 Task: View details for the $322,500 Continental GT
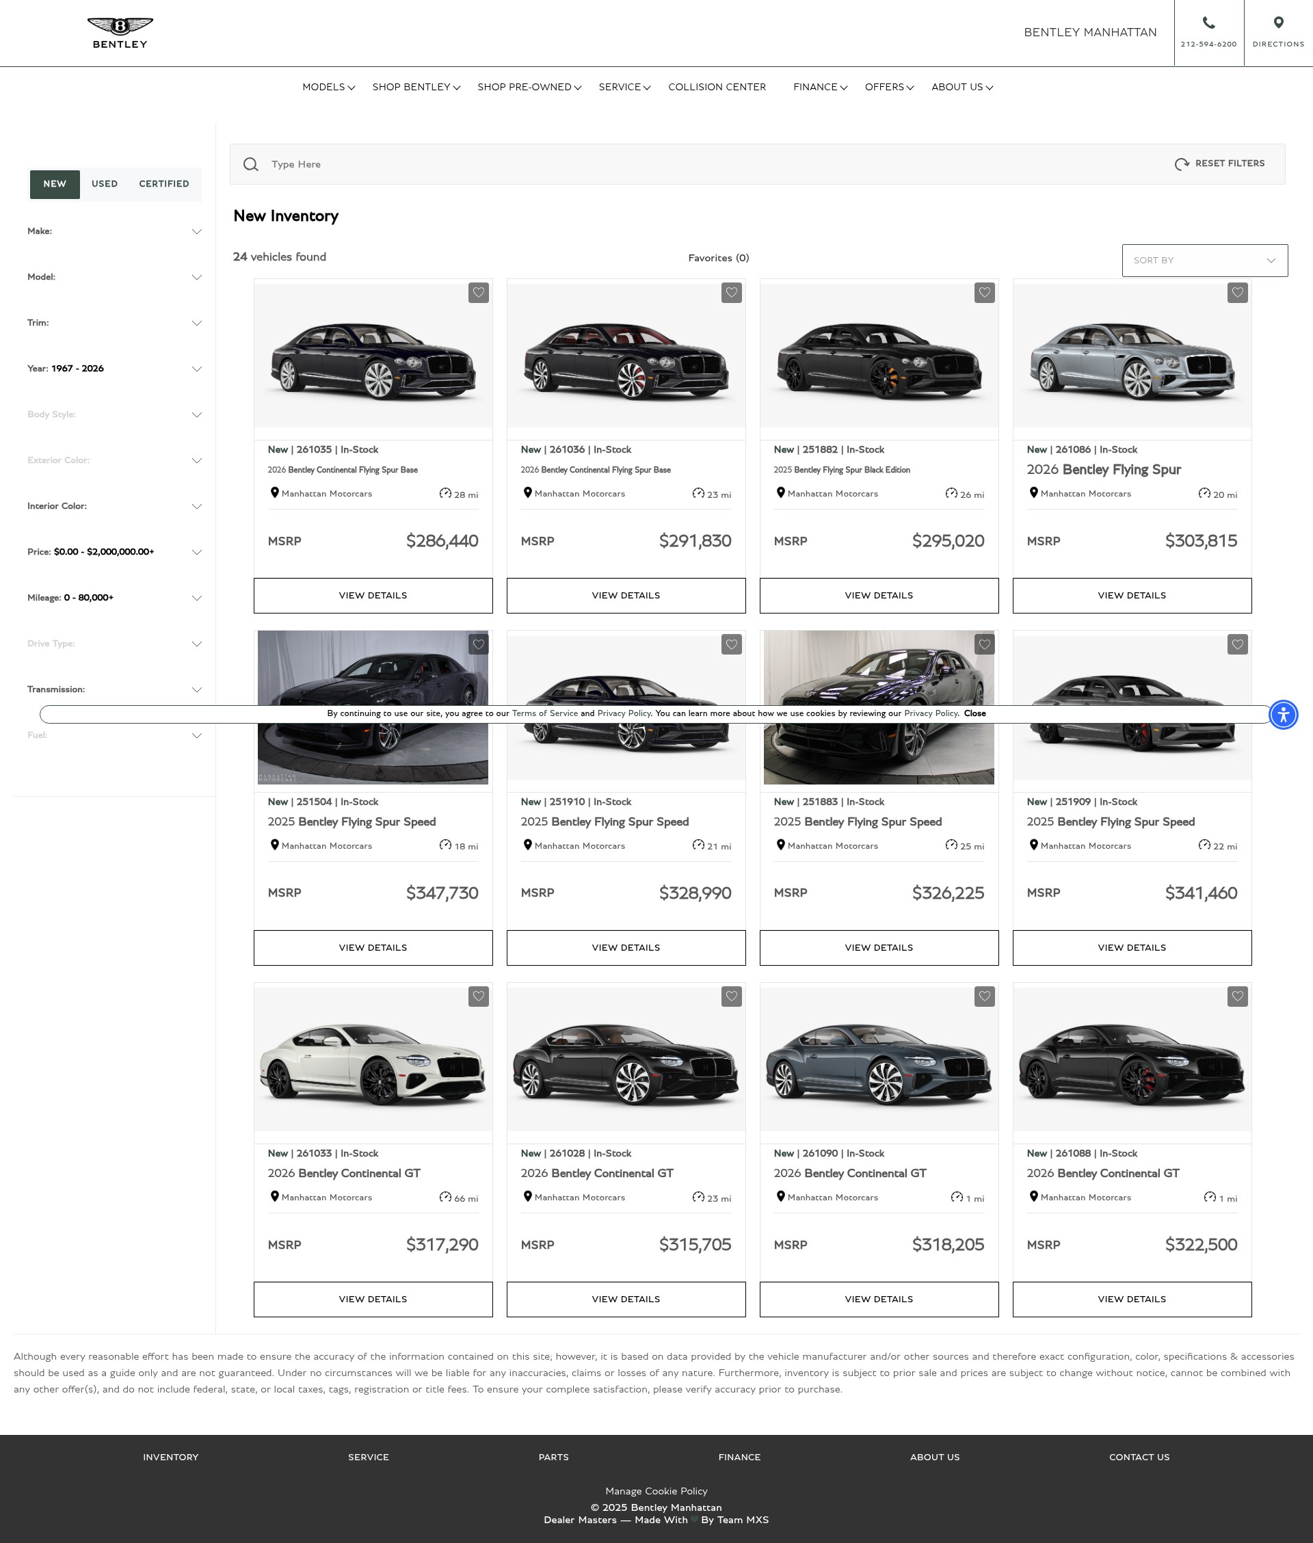1132,1299
